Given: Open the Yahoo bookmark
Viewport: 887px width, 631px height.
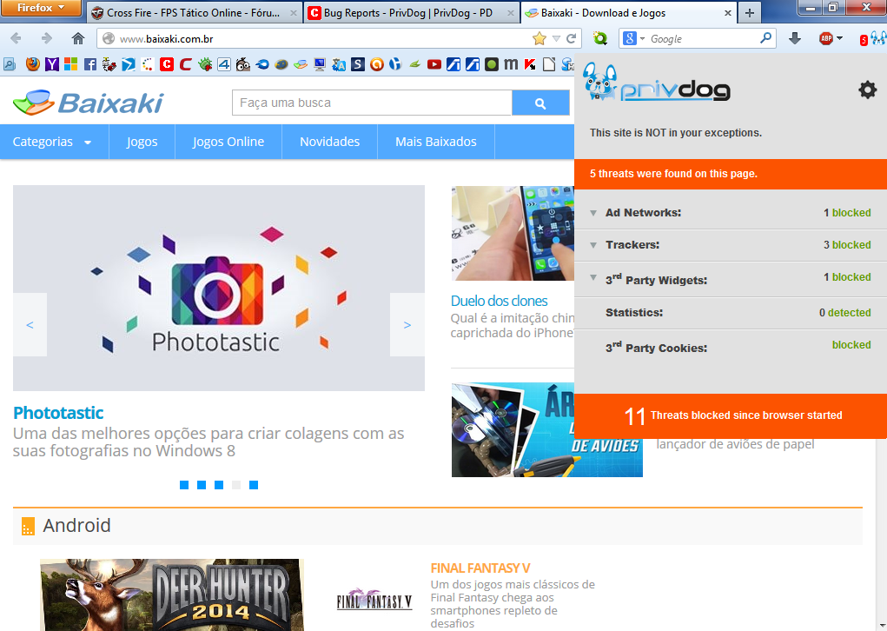Looking at the screenshot, I should pos(51,64).
